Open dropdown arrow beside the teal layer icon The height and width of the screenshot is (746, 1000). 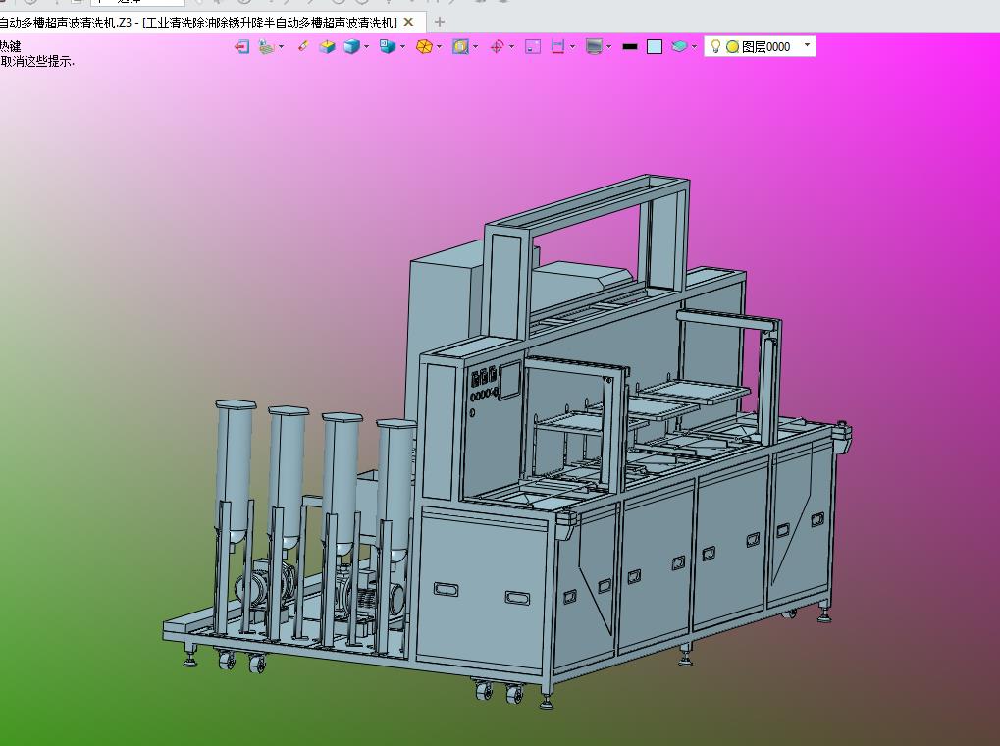[694, 46]
